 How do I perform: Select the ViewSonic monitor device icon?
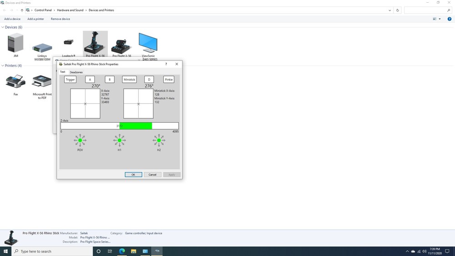(148, 43)
